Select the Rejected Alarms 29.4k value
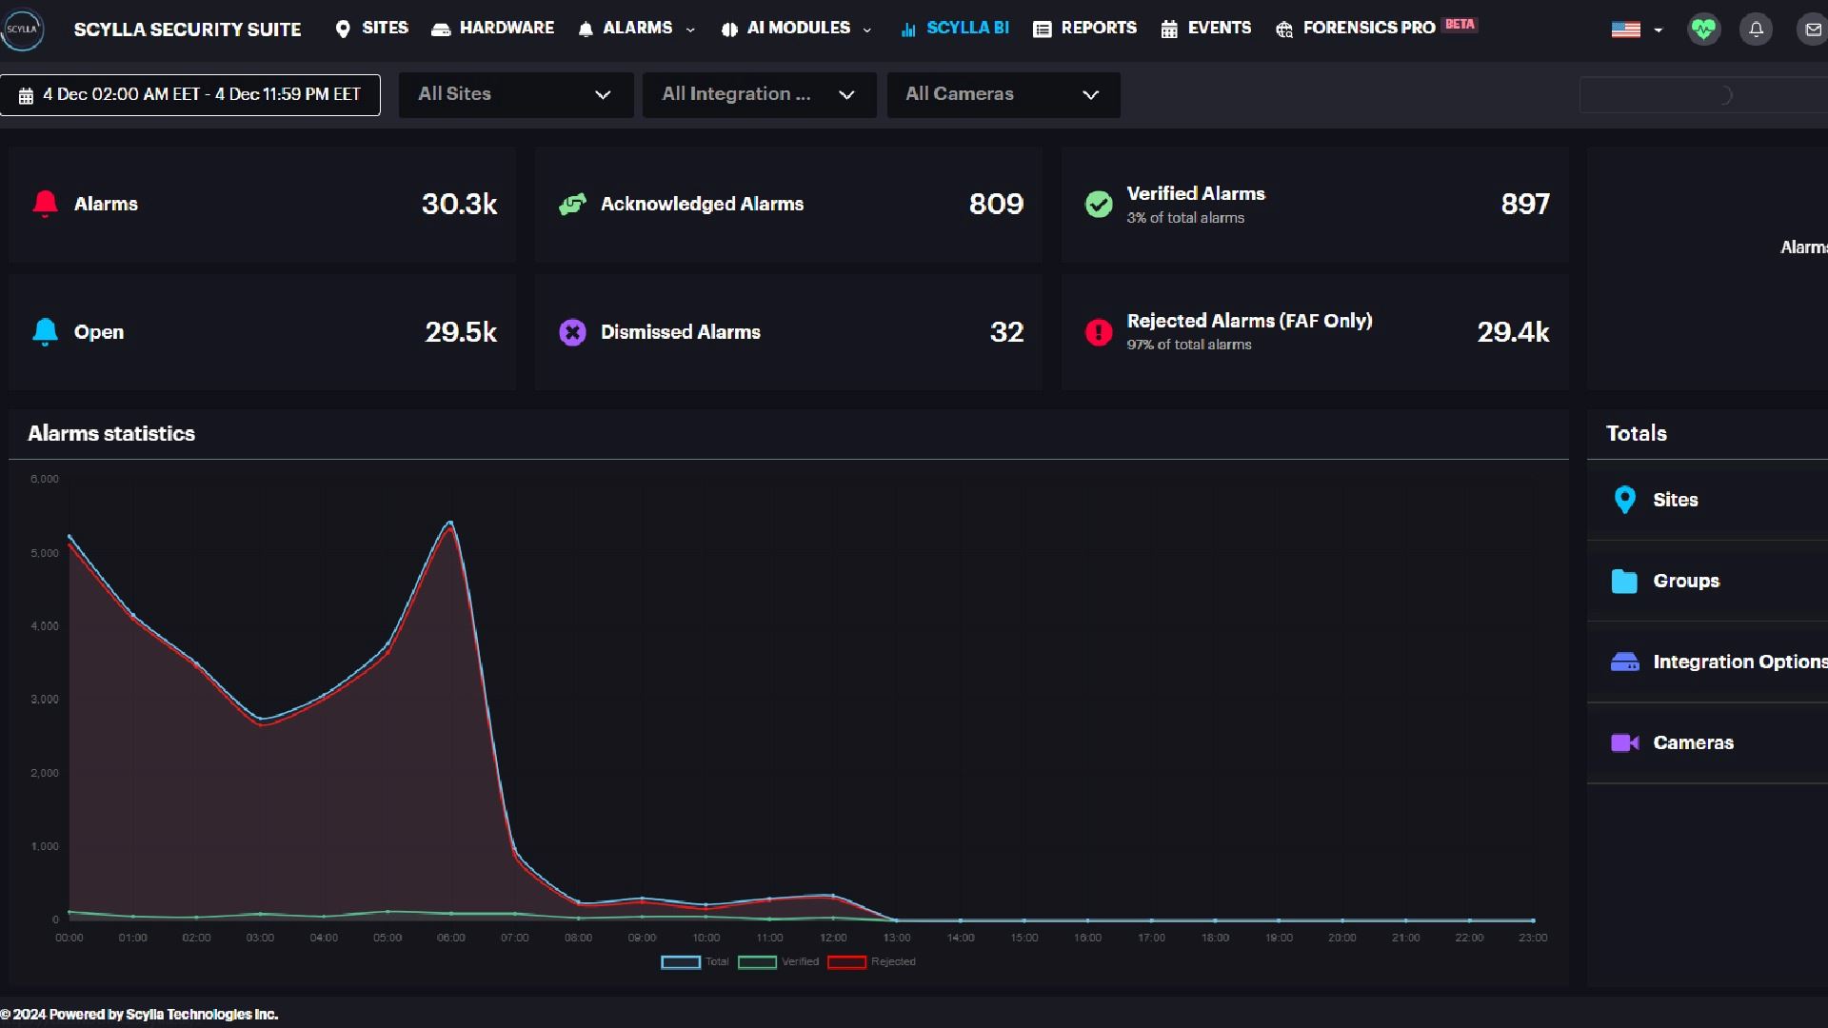Image resolution: width=1828 pixels, height=1028 pixels. pos(1513,332)
